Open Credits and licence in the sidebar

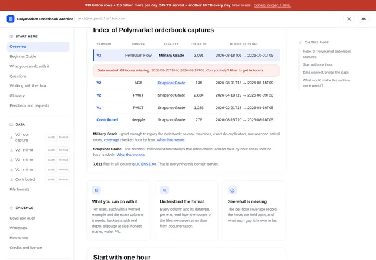(26, 248)
